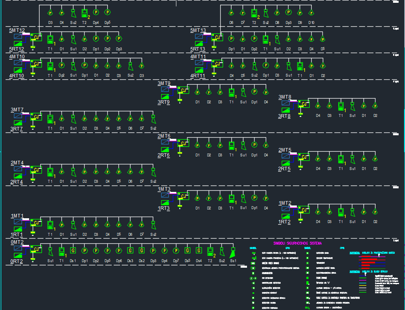
Task: Select the 5MT12 panel label
Action: [17, 30]
